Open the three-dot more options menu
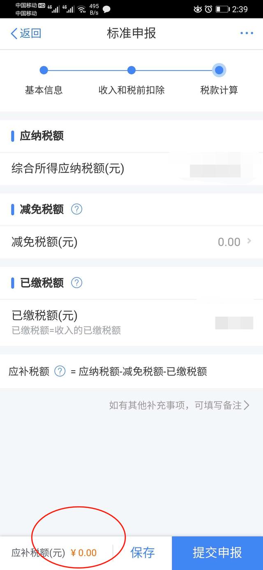Image resolution: width=263 pixels, height=570 pixels. point(247,33)
